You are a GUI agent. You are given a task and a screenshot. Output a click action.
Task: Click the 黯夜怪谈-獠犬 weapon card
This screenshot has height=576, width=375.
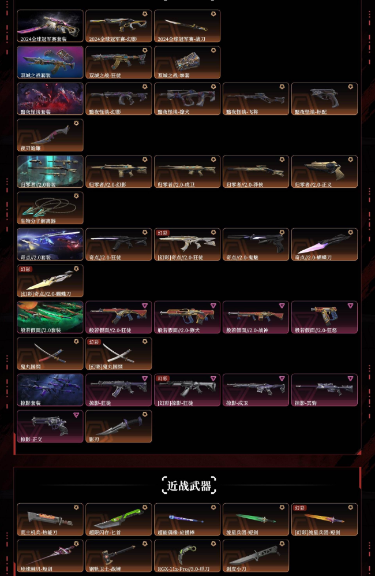(x=187, y=99)
